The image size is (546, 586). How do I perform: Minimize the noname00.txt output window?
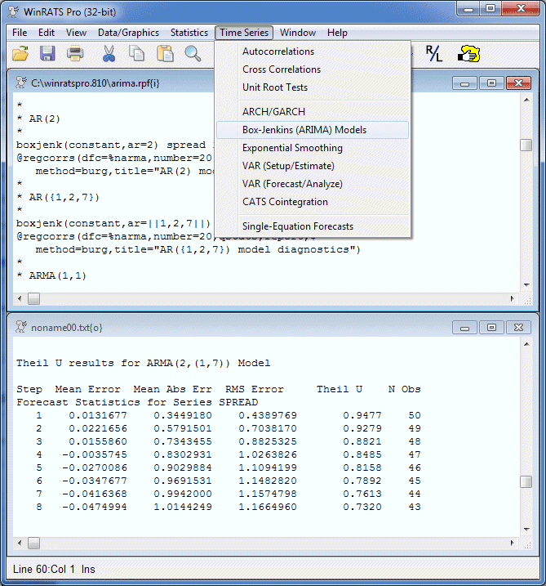tap(465, 327)
